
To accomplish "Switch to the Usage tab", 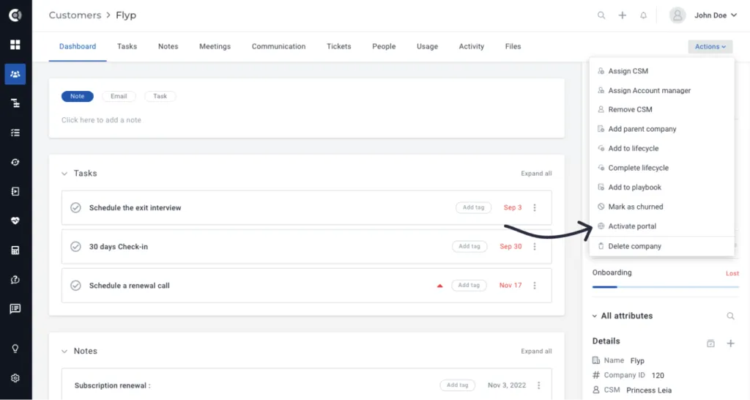I will 427,46.
